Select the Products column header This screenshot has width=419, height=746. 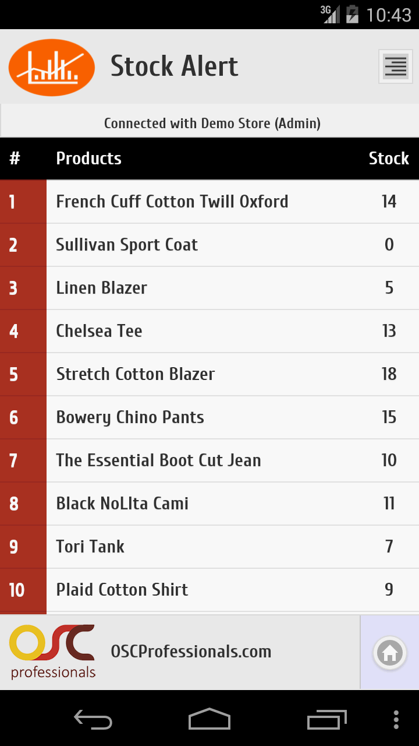tap(88, 159)
